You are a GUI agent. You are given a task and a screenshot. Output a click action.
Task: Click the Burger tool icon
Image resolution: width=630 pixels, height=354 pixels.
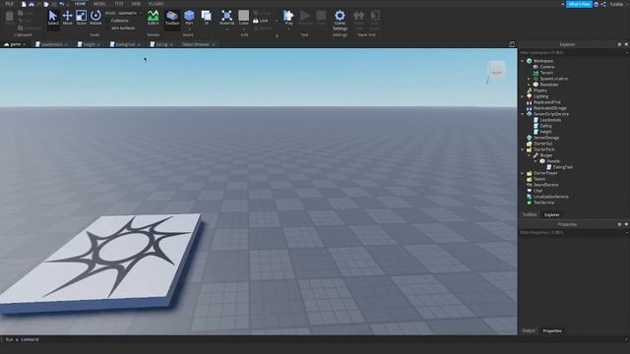[x=535, y=155]
